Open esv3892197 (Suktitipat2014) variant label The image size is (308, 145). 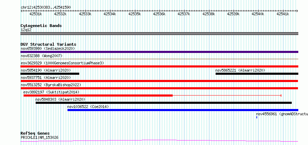51,92
